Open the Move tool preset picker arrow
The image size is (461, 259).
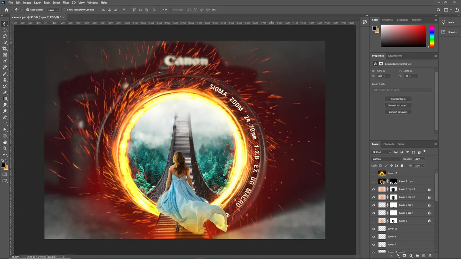(21, 10)
